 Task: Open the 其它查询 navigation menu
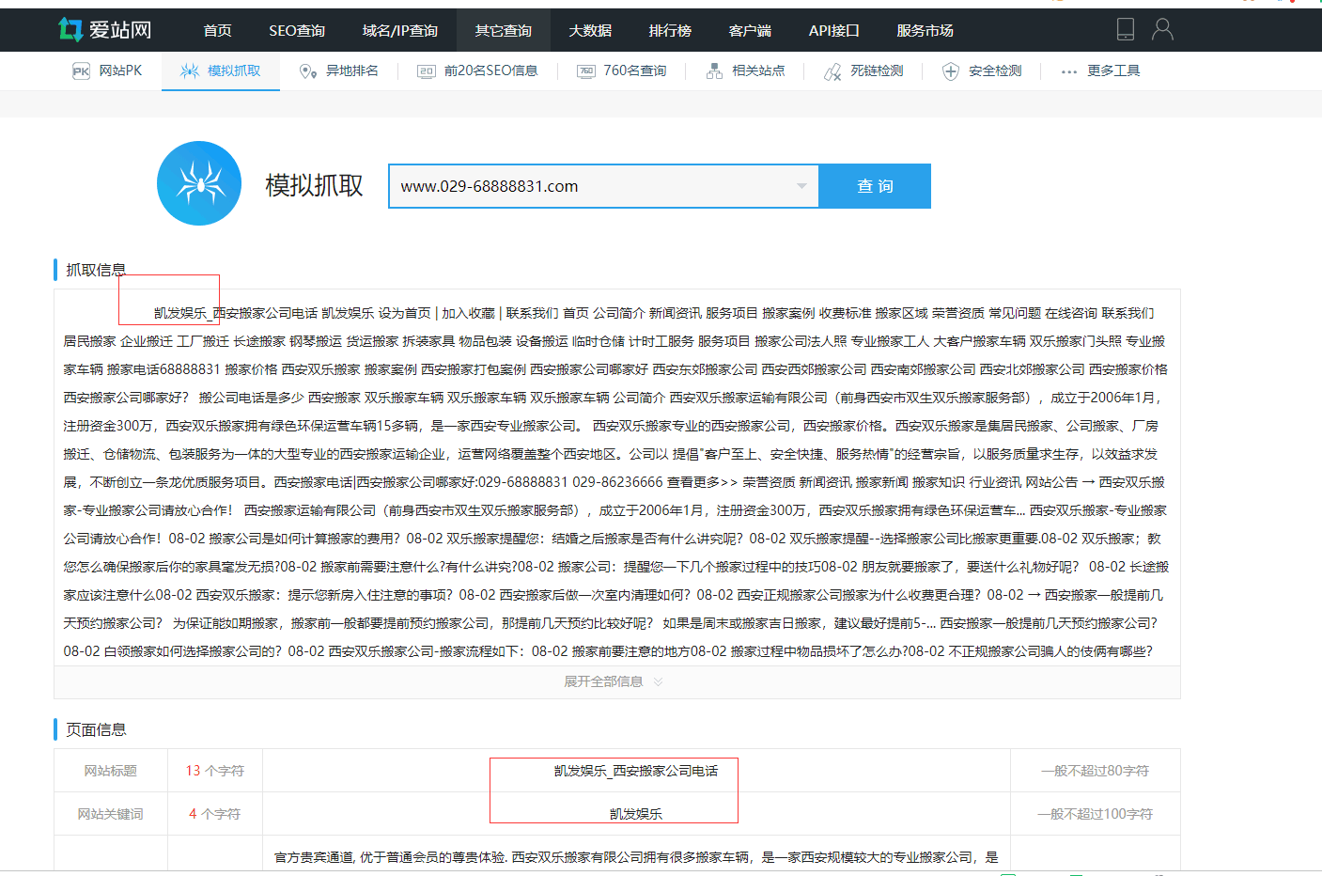coord(503,31)
